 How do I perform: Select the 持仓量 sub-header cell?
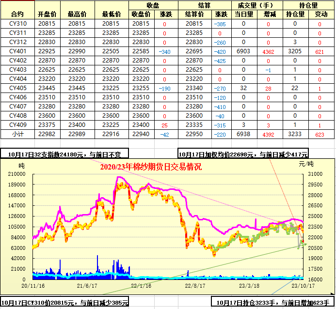click(x=295, y=14)
